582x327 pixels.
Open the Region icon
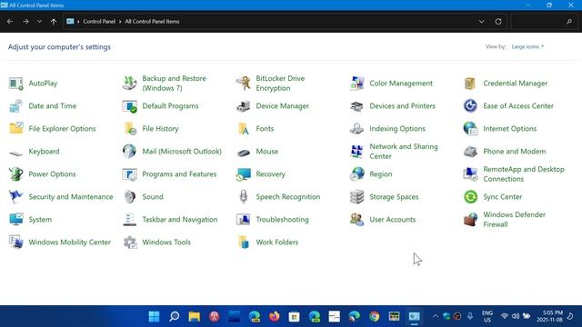click(x=356, y=173)
